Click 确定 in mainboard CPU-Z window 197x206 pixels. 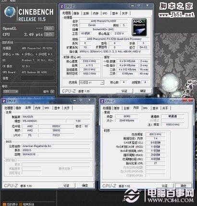coord(85,185)
